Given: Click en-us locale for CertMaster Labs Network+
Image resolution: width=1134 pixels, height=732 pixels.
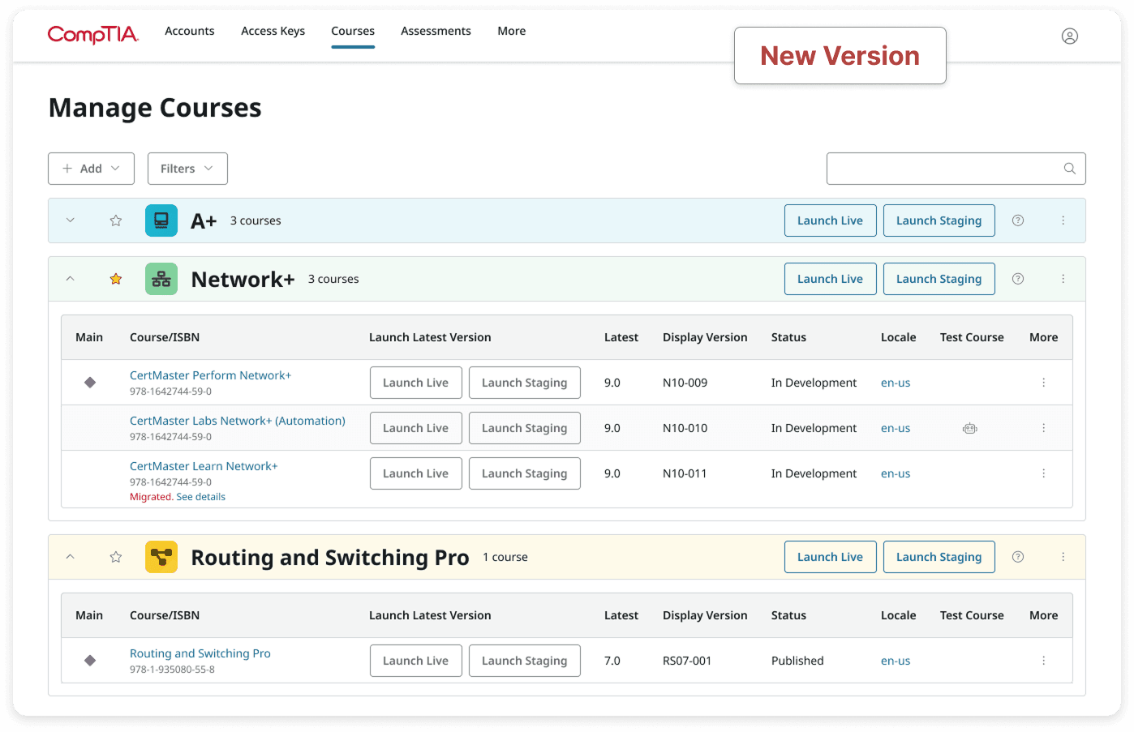Looking at the screenshot, I should click(896, 428).
